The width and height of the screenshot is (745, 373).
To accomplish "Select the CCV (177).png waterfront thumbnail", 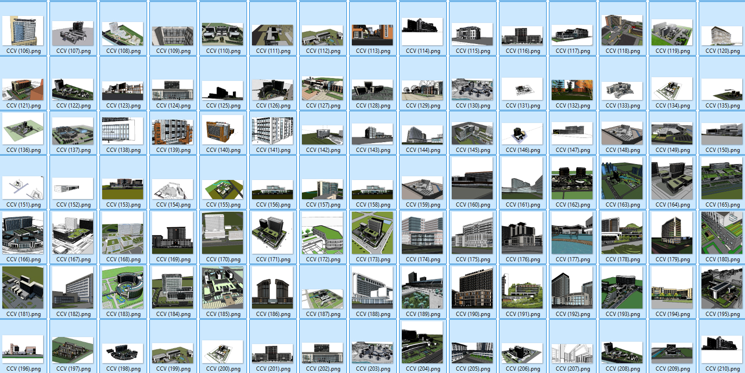I will 572,233.
